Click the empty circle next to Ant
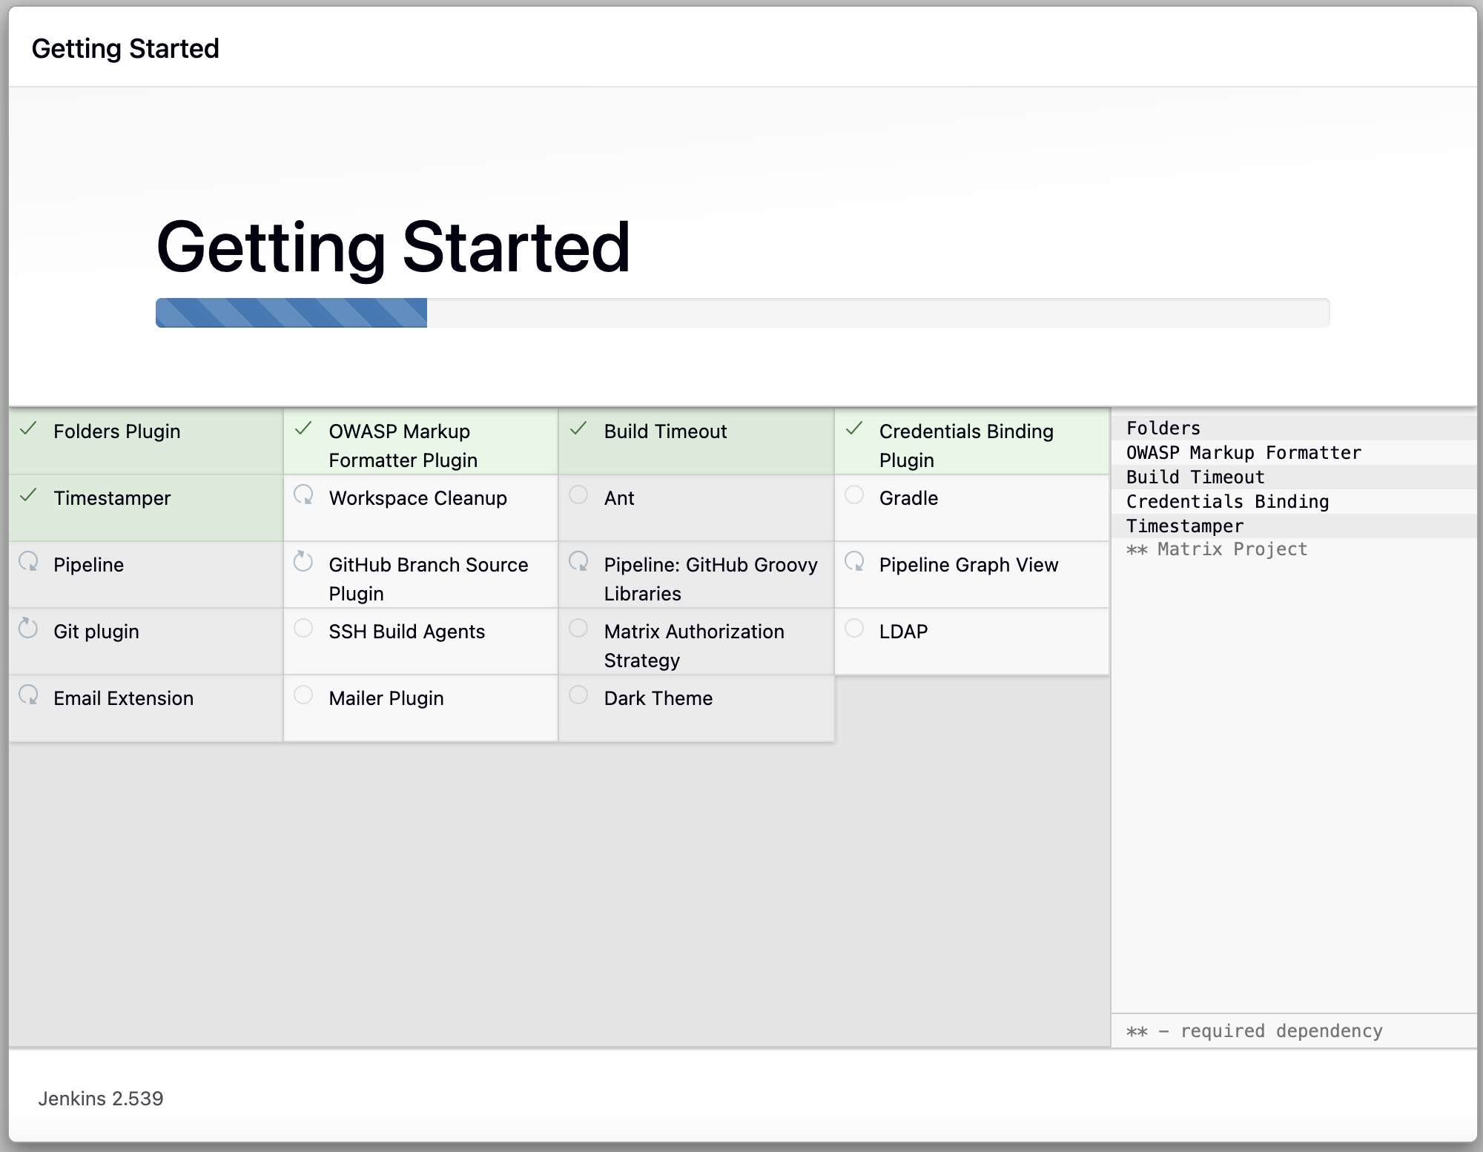Screen dimensions: 1483x1152 [578, 495]
